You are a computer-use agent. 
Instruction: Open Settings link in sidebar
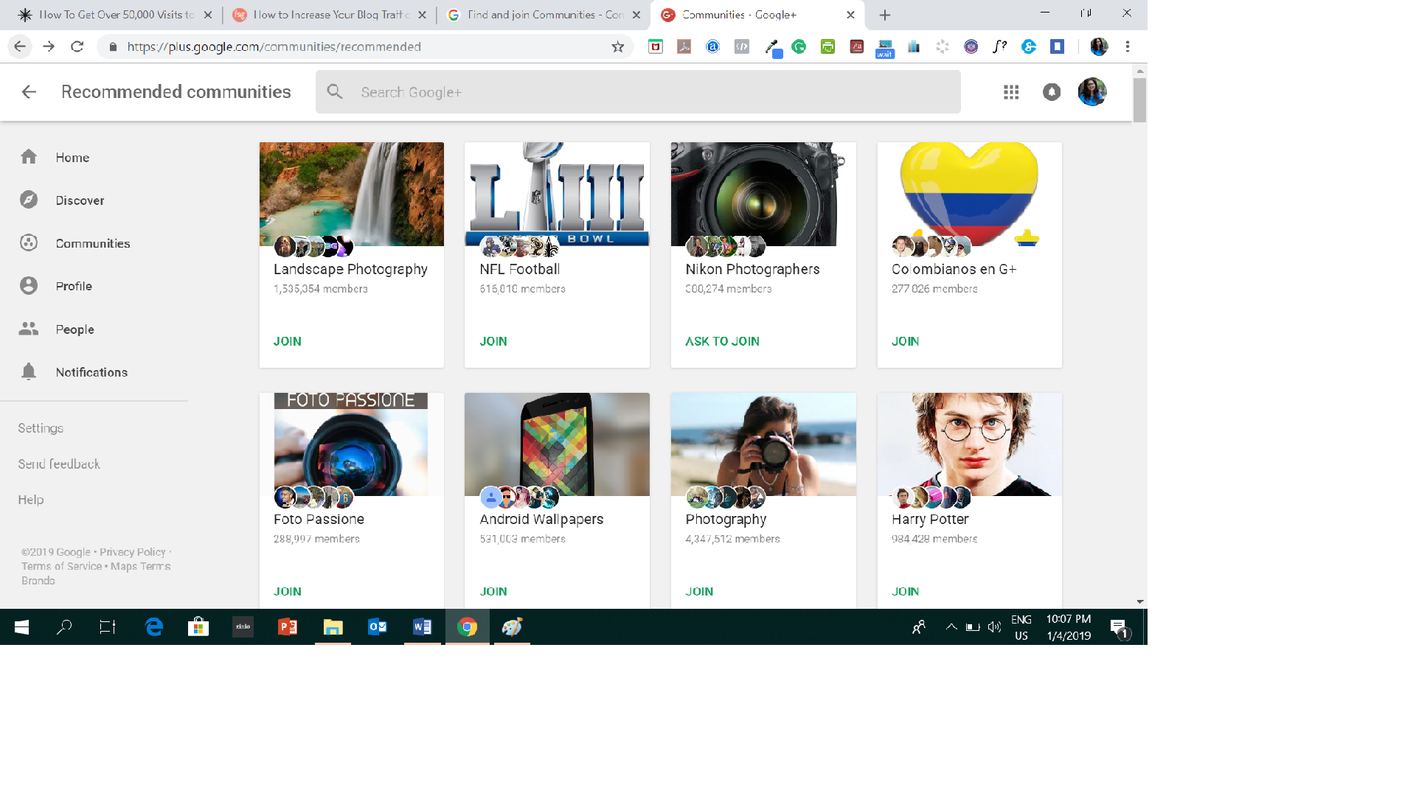[41, 428]
